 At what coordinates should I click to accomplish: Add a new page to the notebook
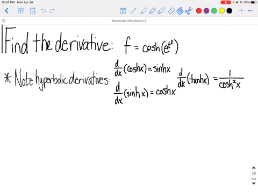pos(32,11)
